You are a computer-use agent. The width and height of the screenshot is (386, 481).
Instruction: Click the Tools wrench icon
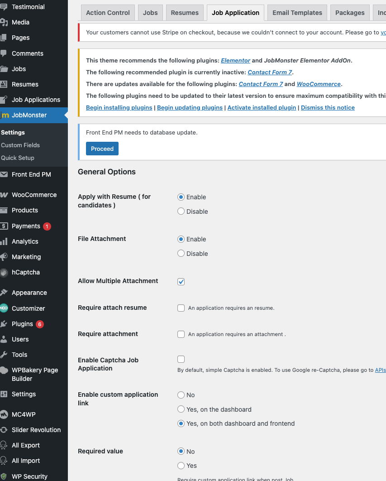[4, 355]
